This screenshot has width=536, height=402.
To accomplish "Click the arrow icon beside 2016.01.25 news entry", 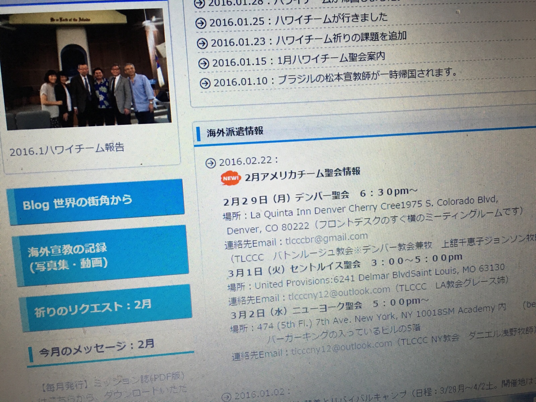I will click(x=201, y=24).
